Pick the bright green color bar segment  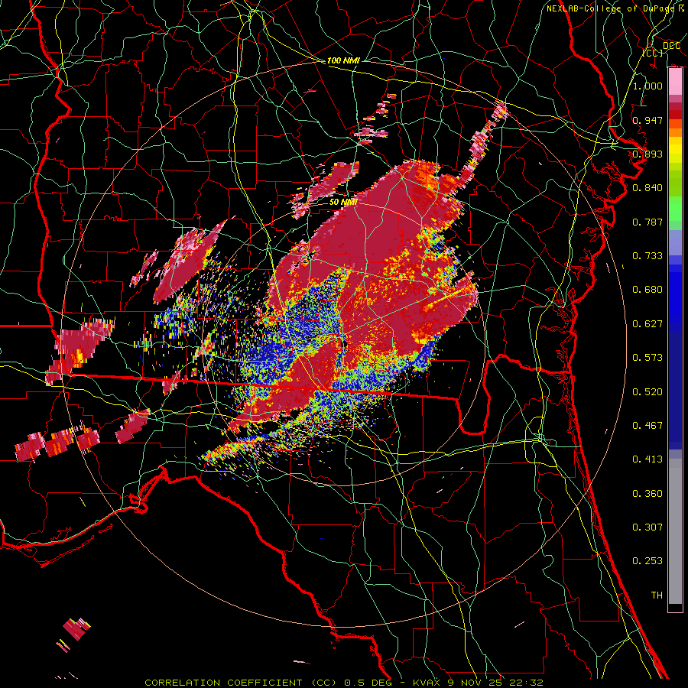pyautogui.click(x=675, y=209)
